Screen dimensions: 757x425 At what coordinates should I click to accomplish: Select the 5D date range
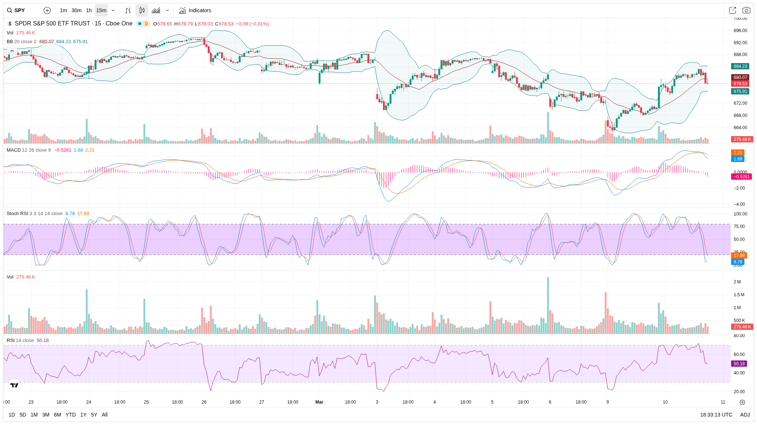23,415
